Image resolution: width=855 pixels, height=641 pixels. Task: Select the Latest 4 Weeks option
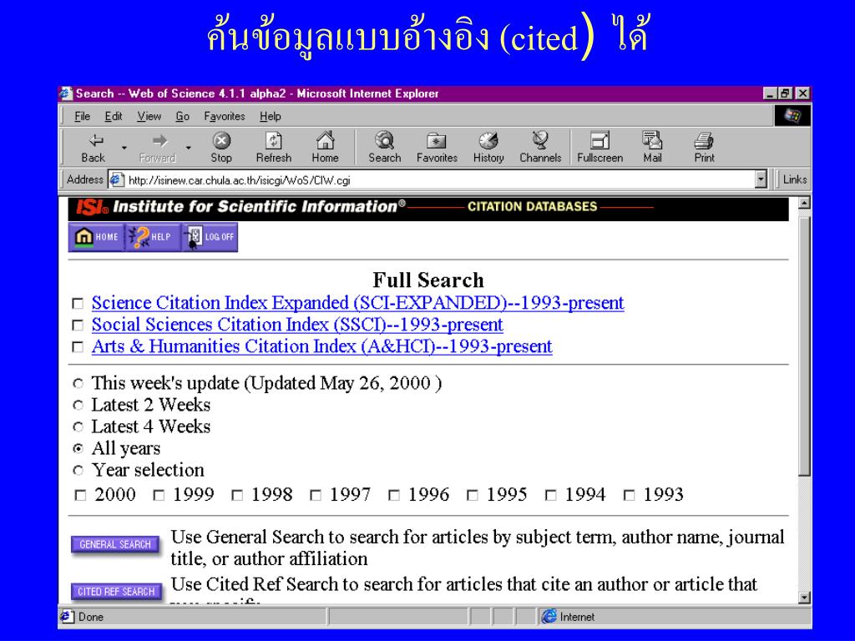point(78,426)
